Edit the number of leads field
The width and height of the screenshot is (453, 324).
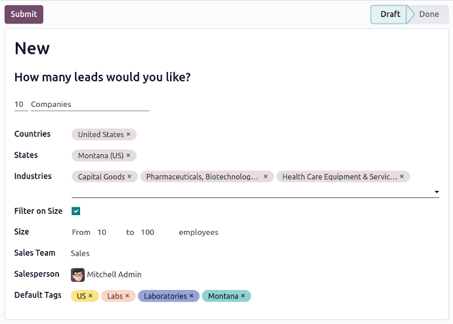coord(21,104)
